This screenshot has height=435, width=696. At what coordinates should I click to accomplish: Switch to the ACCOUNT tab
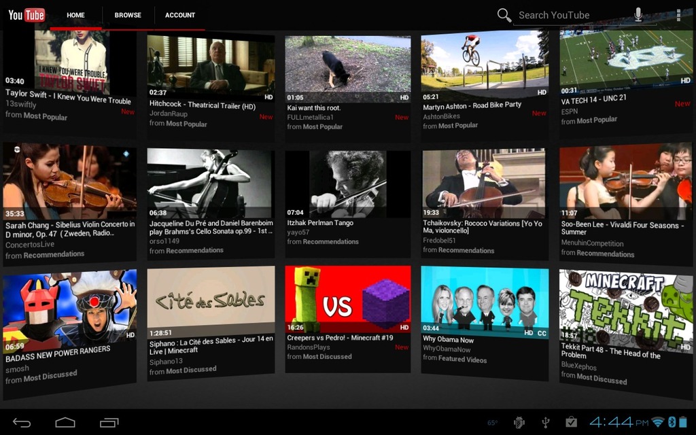[x=179, y=15]
